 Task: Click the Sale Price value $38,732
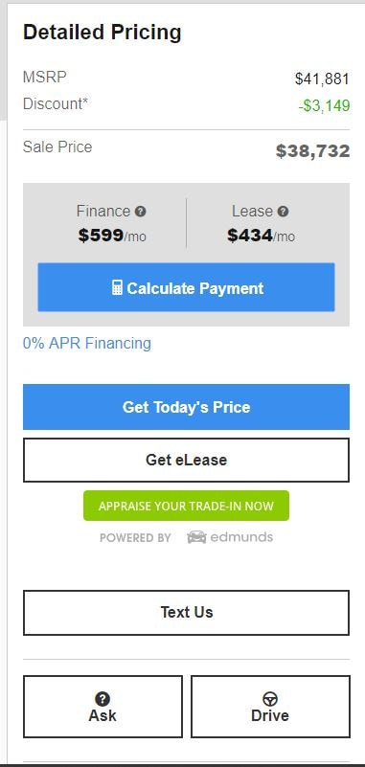point(312,151)
